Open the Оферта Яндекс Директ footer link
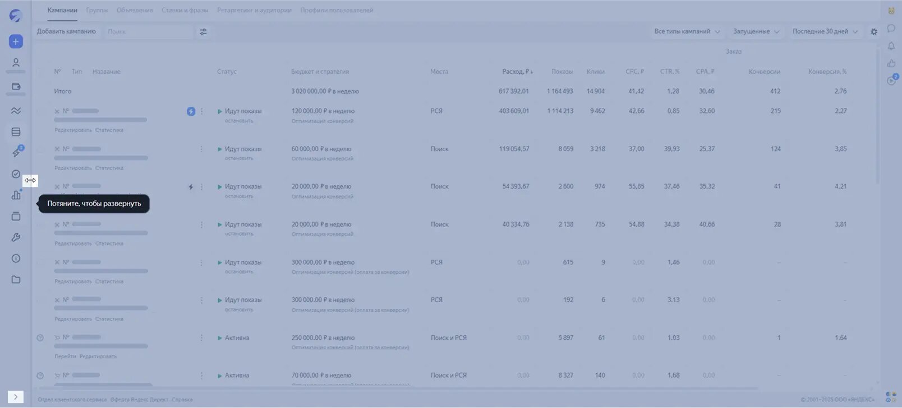This screenshot has height=408, width=902. [139, 400]
